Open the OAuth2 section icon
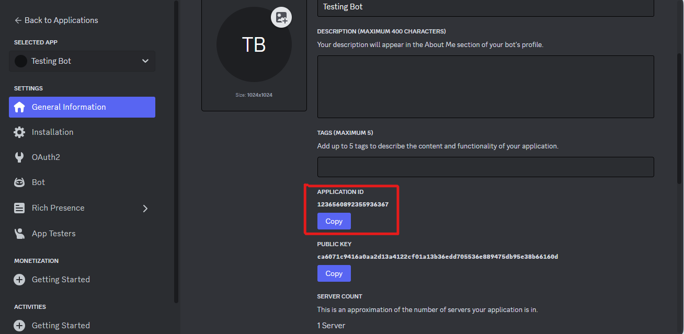This screenshot has width=684, height=334. coord(19,157)
